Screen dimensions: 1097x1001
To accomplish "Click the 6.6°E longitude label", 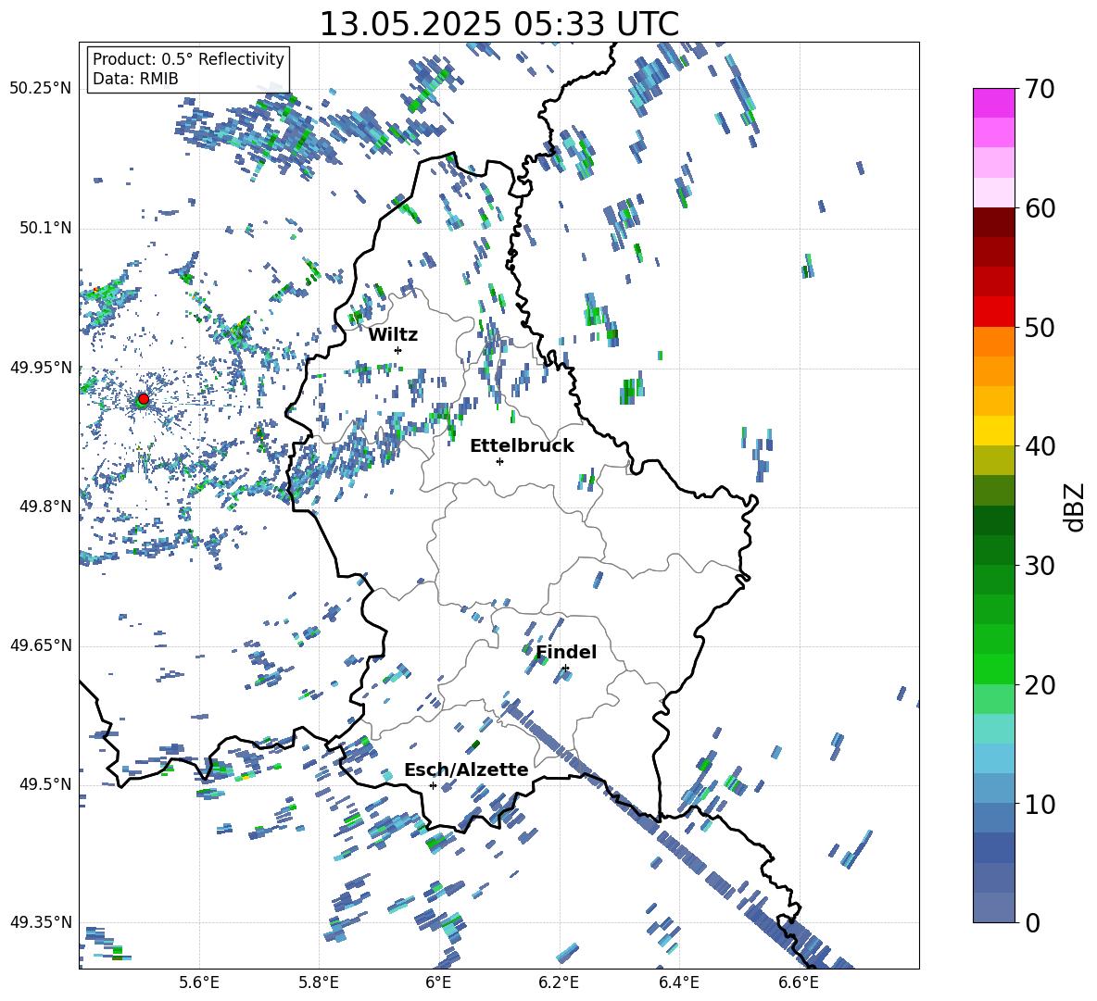I will click(799, 982).
